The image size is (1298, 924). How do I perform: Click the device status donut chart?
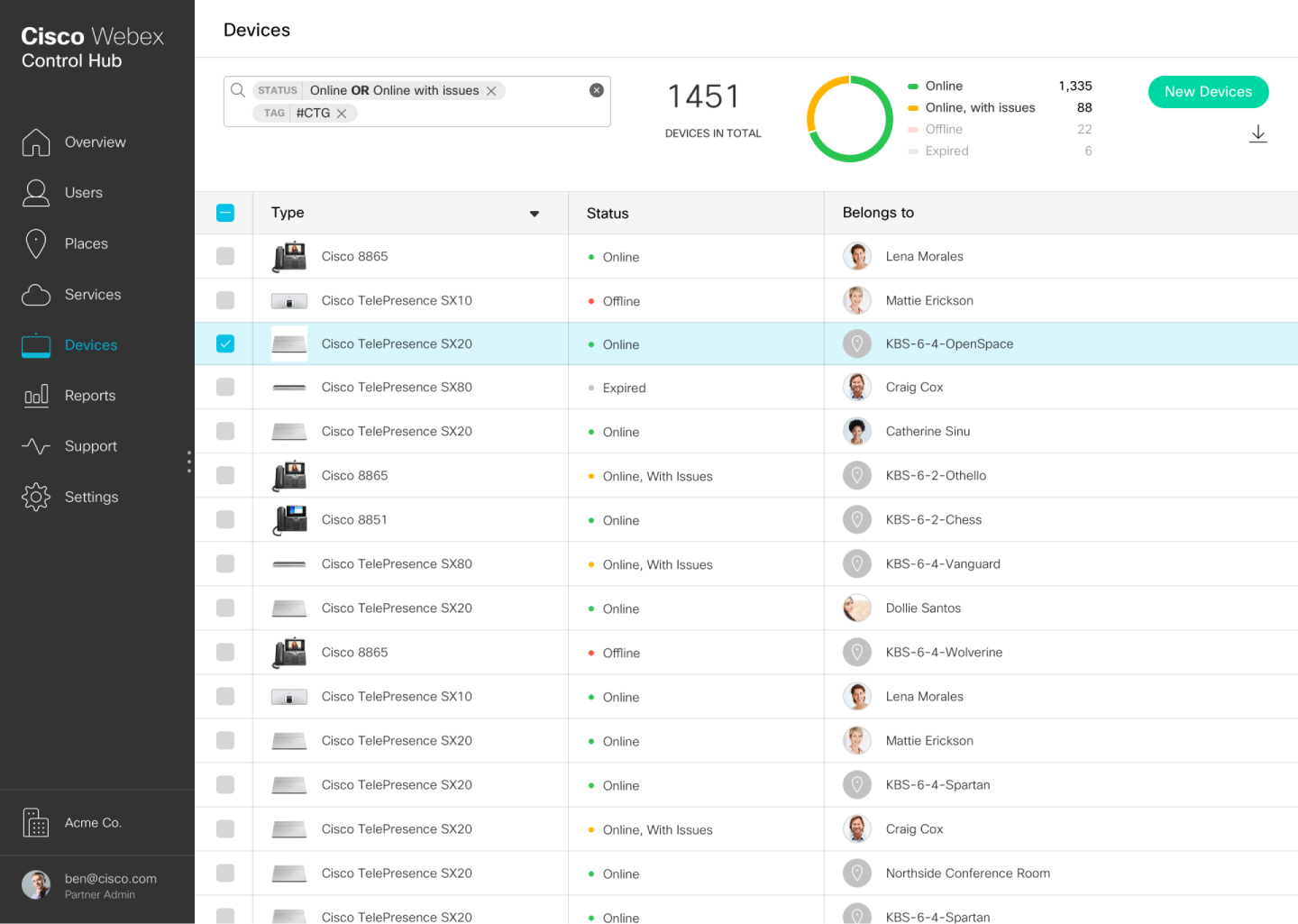[x=849, y=119]
